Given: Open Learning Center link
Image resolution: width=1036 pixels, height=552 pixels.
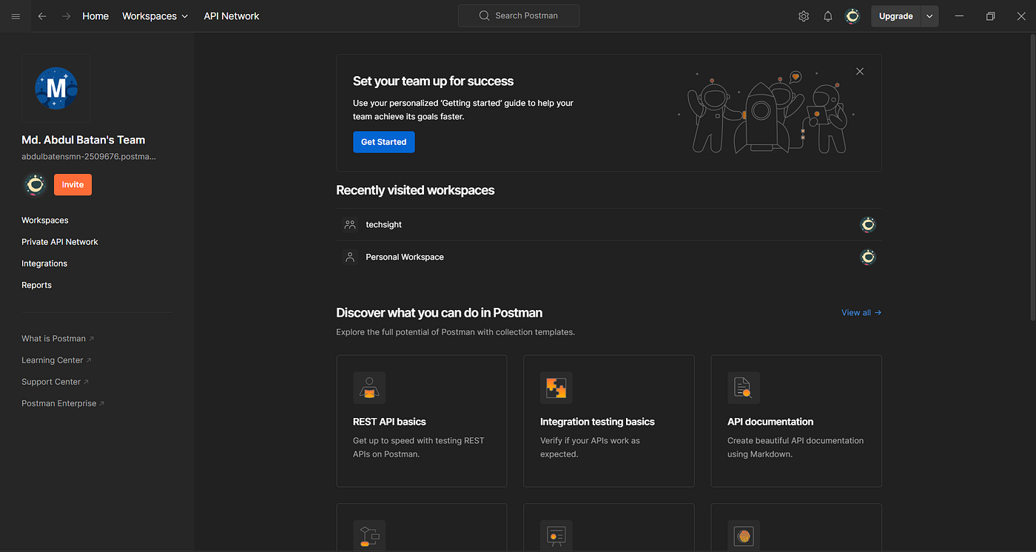Looking at the screenshot, I should tap(56, 360).
